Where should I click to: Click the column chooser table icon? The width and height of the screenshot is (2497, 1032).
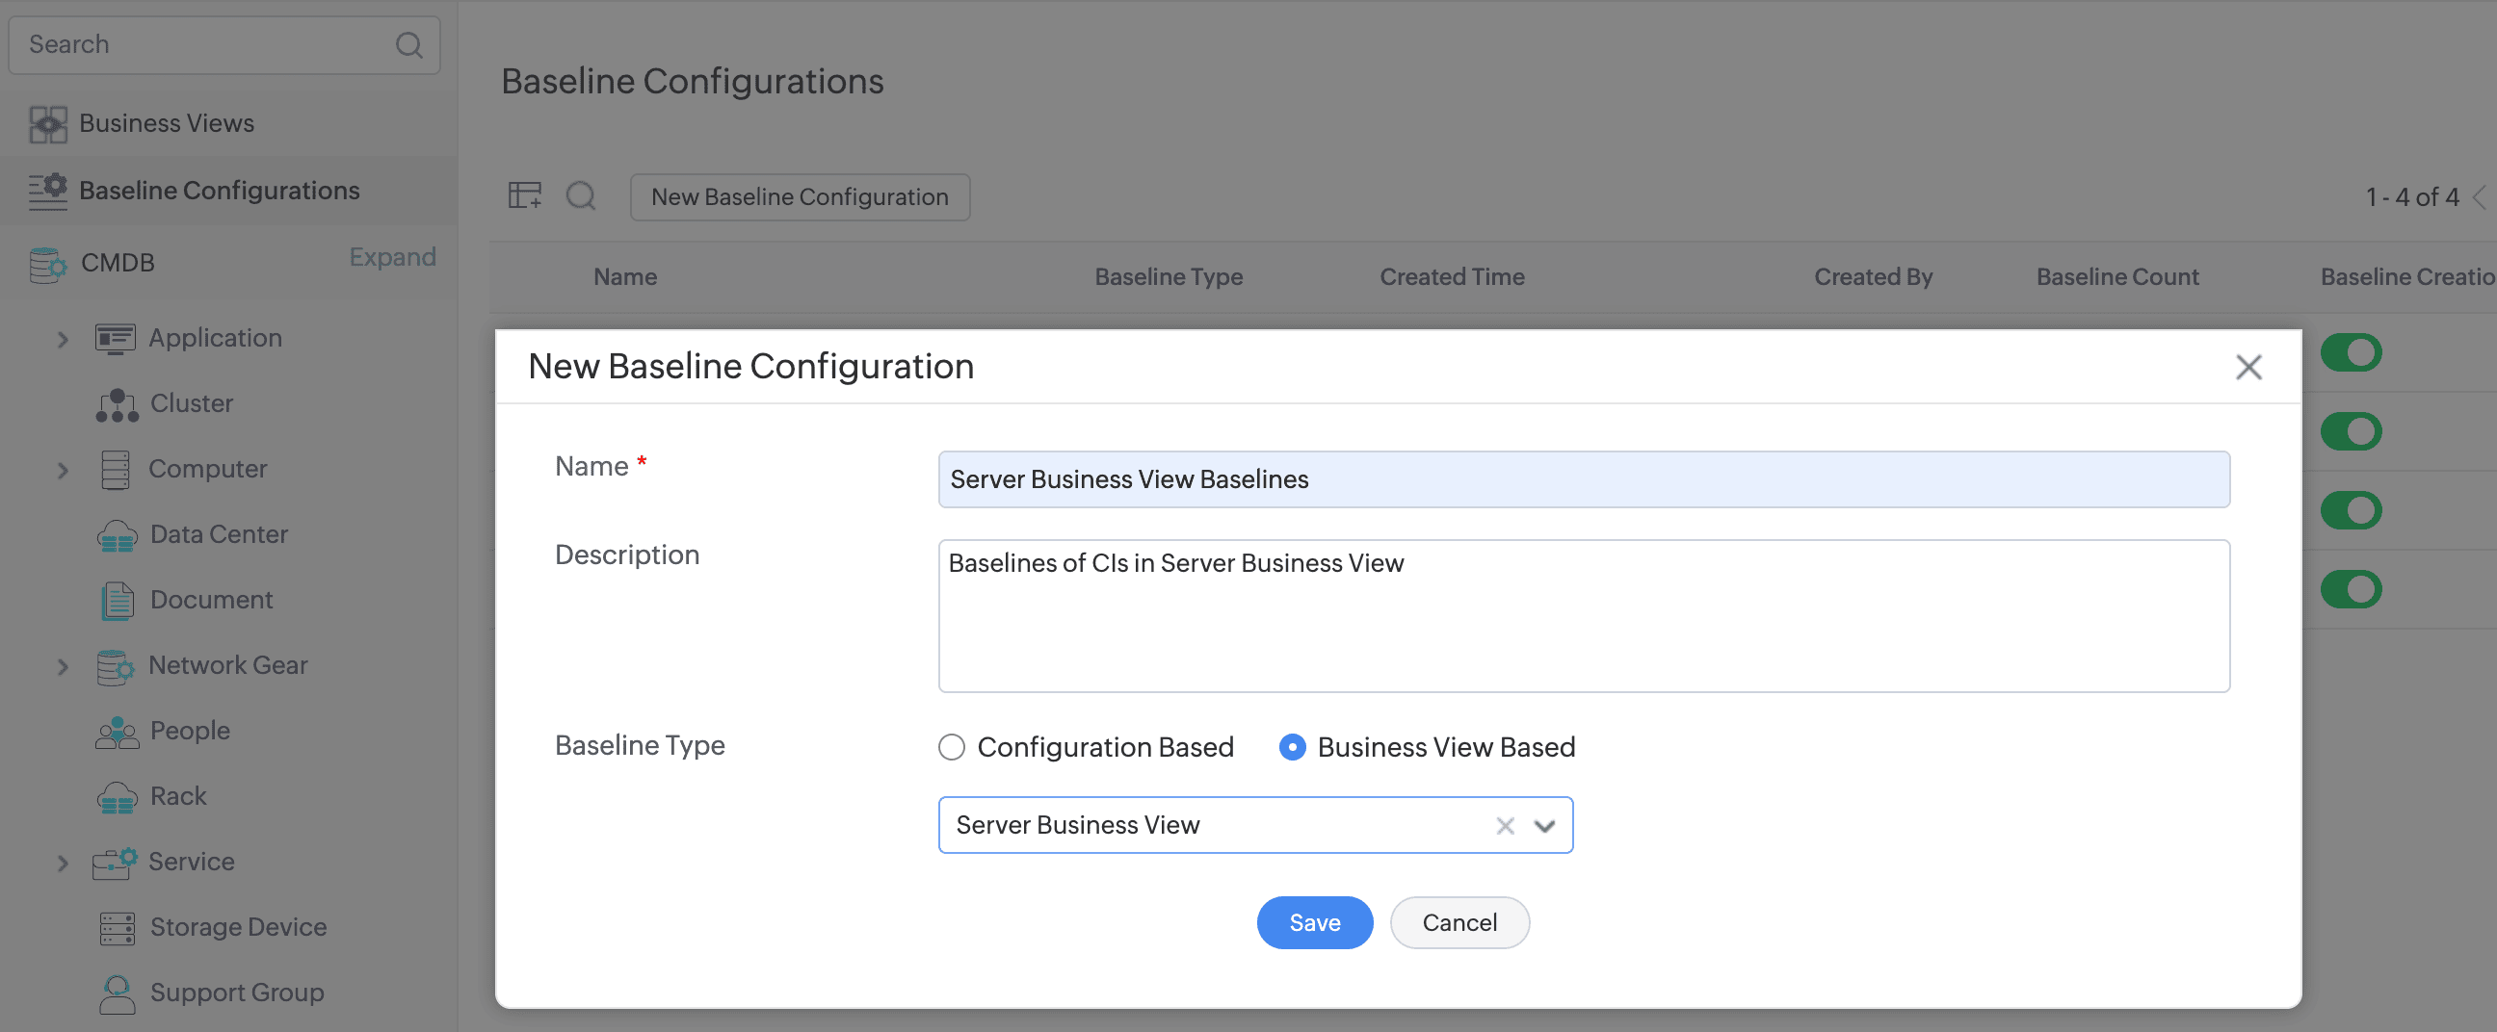(x=524, y=195)
